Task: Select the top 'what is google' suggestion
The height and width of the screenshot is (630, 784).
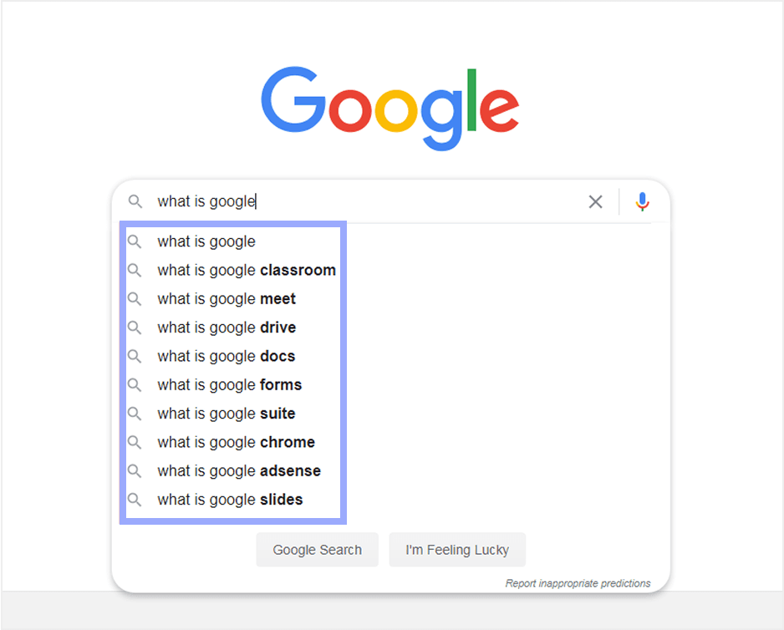Action: click(206, 241)
